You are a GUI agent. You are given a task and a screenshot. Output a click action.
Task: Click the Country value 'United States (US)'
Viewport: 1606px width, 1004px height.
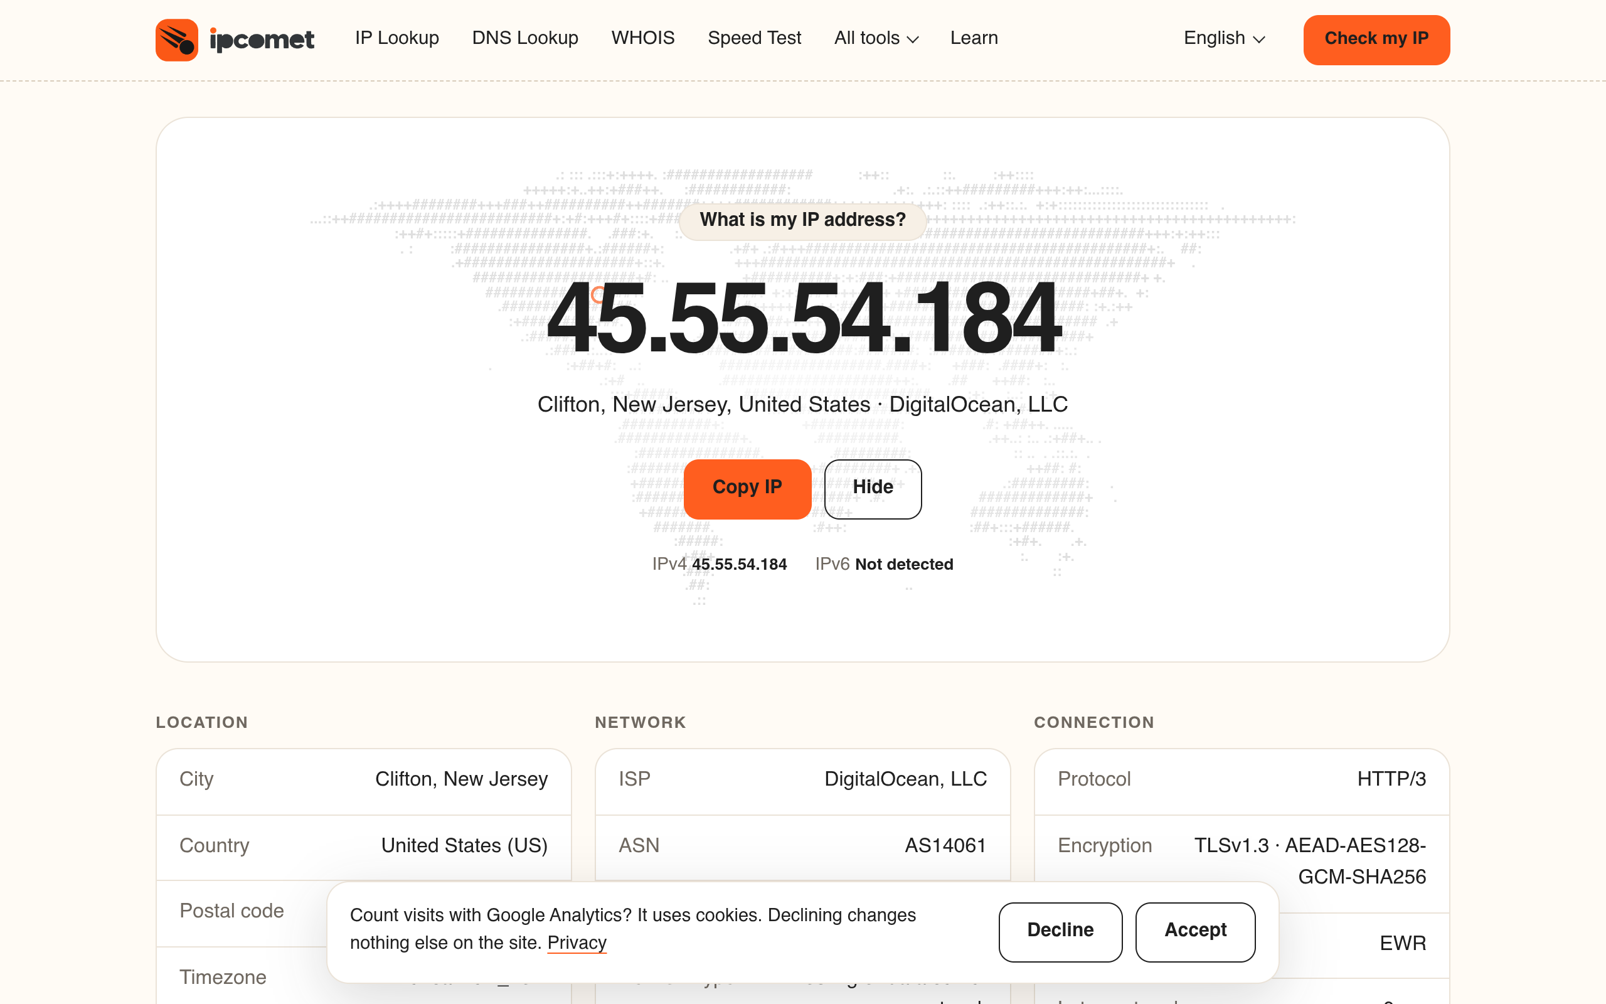tap(464, 845)
